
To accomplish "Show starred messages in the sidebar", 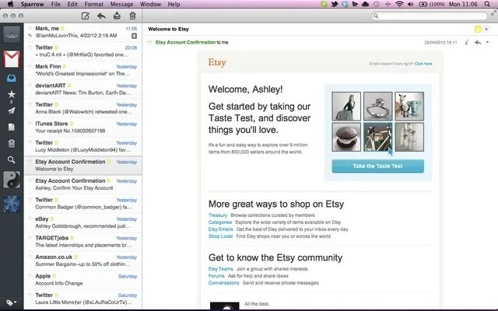I will (12, 94).
